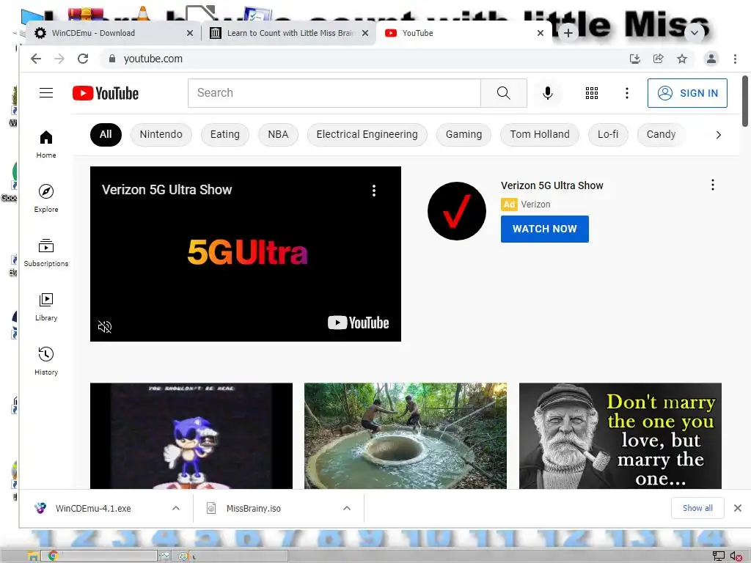Image resolution: width=751 pixels, height=563 pixels.
Task: Open WinCDEmu-4.1.exe downloaded file
Action: click(93, 508)
